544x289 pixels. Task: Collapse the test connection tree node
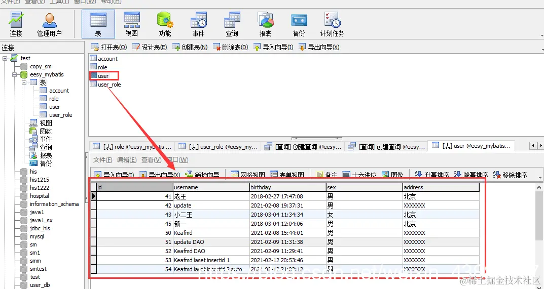click(5, 58)
